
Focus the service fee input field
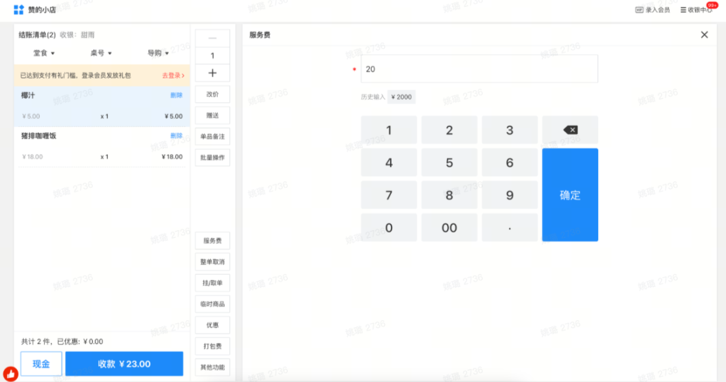(x=479, y=69)
